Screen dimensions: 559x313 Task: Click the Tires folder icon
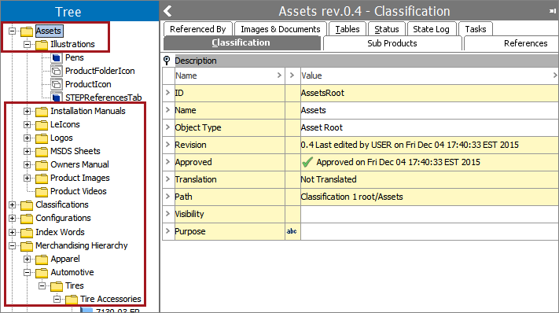coord(57,286)
